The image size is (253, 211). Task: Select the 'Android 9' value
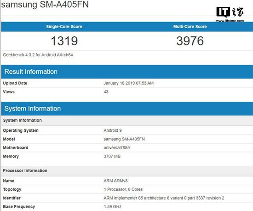(x=113, y=130)
